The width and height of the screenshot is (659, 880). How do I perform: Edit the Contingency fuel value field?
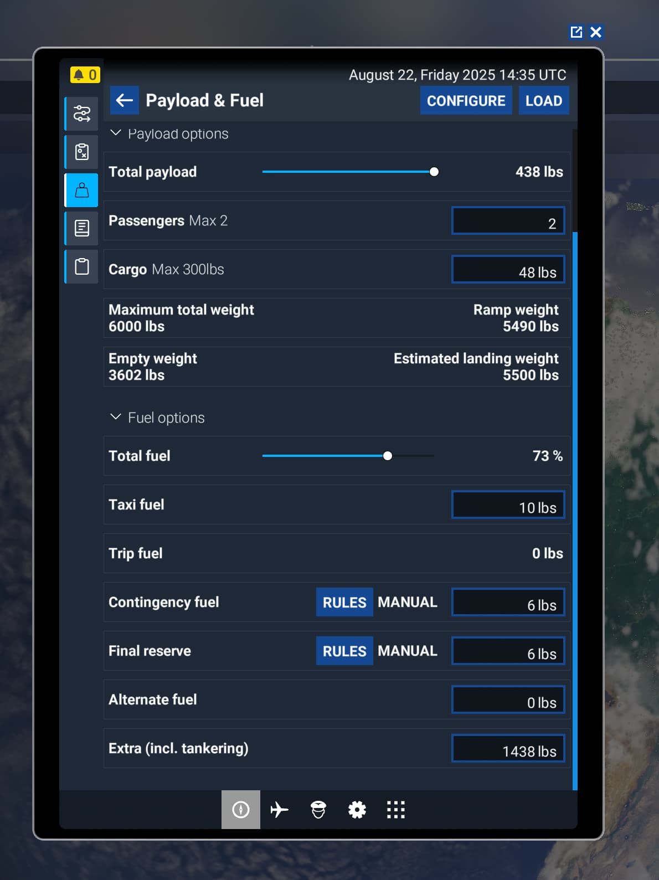(x=508, y=603)
